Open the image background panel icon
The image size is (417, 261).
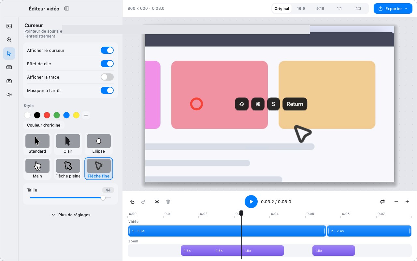tap(9, 26)
